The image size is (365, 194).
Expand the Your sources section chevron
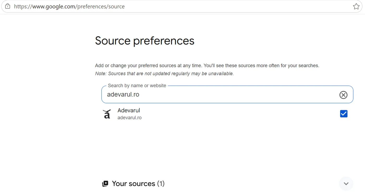click(x=346, y=184)
